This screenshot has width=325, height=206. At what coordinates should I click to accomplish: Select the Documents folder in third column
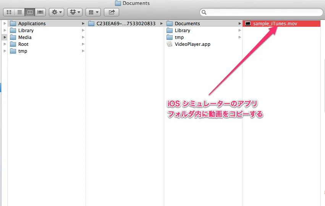coord(203,23)
